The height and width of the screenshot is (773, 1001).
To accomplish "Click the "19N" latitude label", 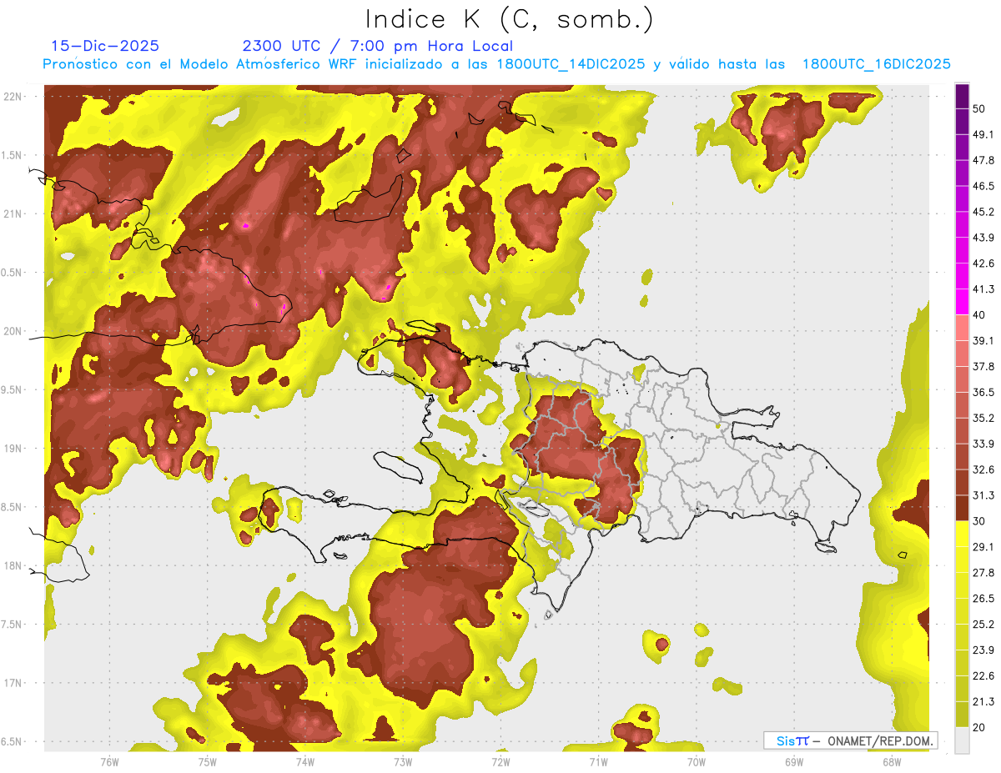I will (13, 448).
